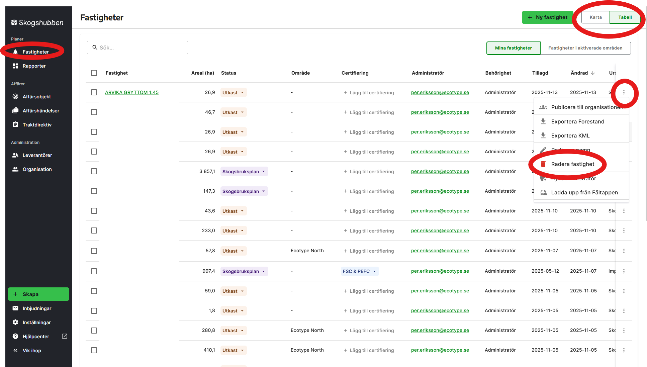Click the Ny fastighet button
Image resolution: width=647 pixels, height=367 pixels.
(548, 17)
